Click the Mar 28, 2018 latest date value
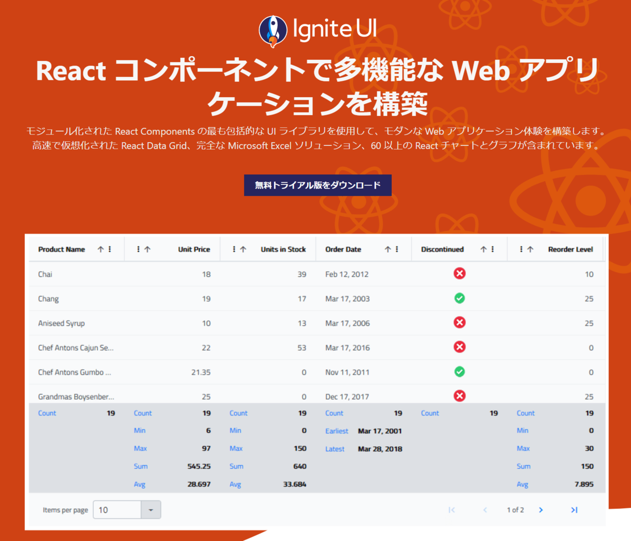Screen dimensions: 631x541 380,449
